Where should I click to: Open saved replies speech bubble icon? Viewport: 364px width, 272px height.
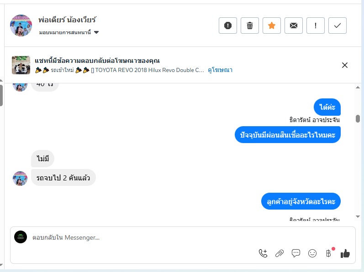pyautogui.click(x=296, y=253)
